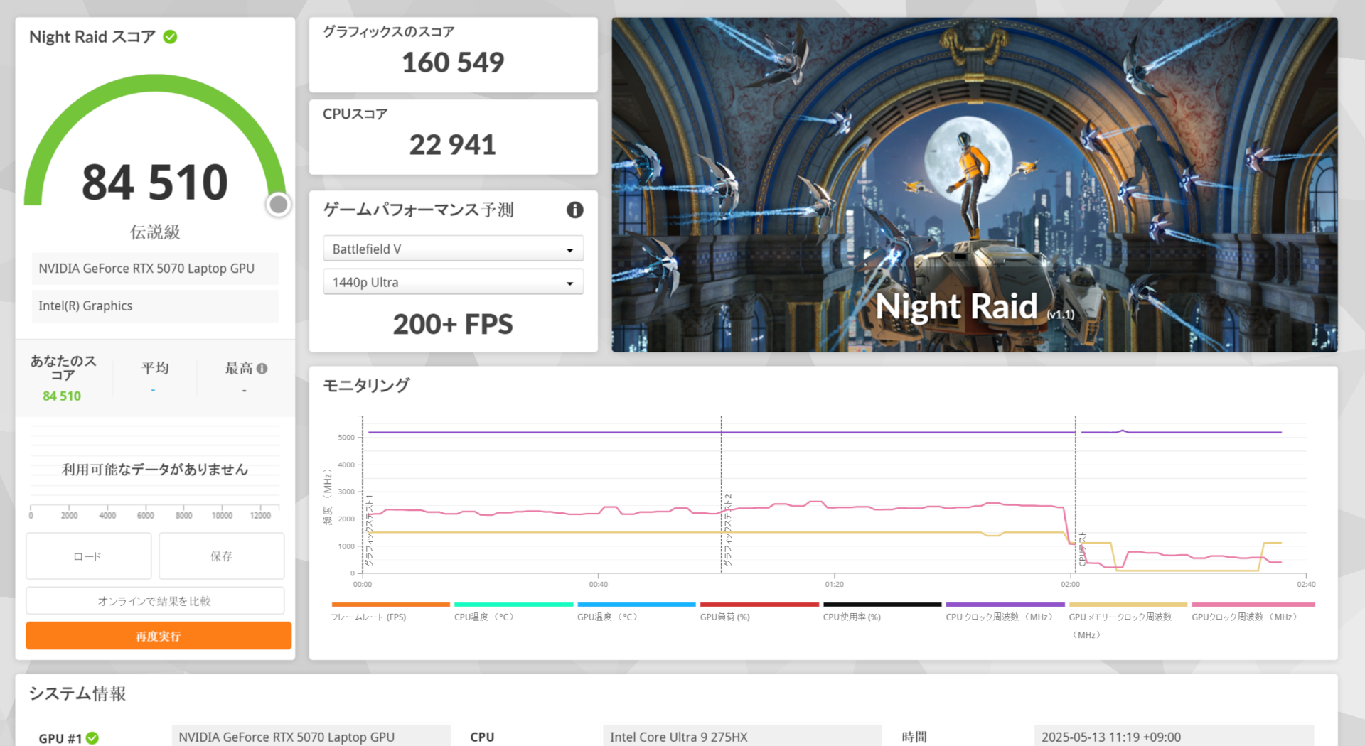Click the 保存 button
Viewport: 1365px width, 746px height.
[x=221, y=556]
